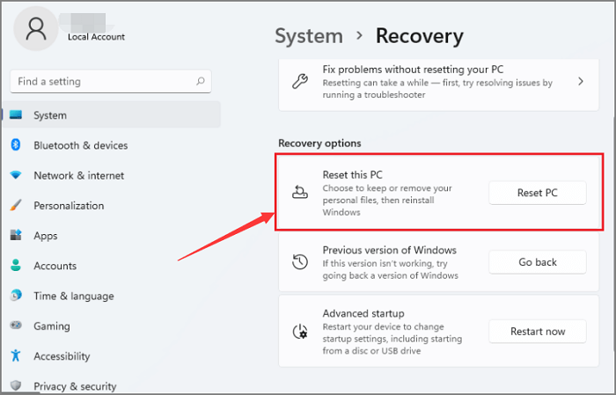Click the Accessibility figure icon
The image size is (616, 395).
pos(16,355)
